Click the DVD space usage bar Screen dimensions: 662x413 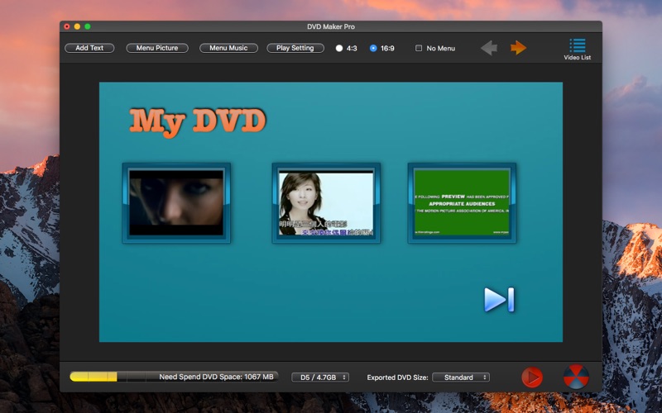(174, 377)
